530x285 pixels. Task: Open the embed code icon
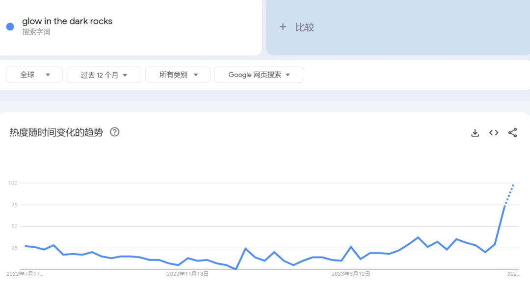coord(494,133)
